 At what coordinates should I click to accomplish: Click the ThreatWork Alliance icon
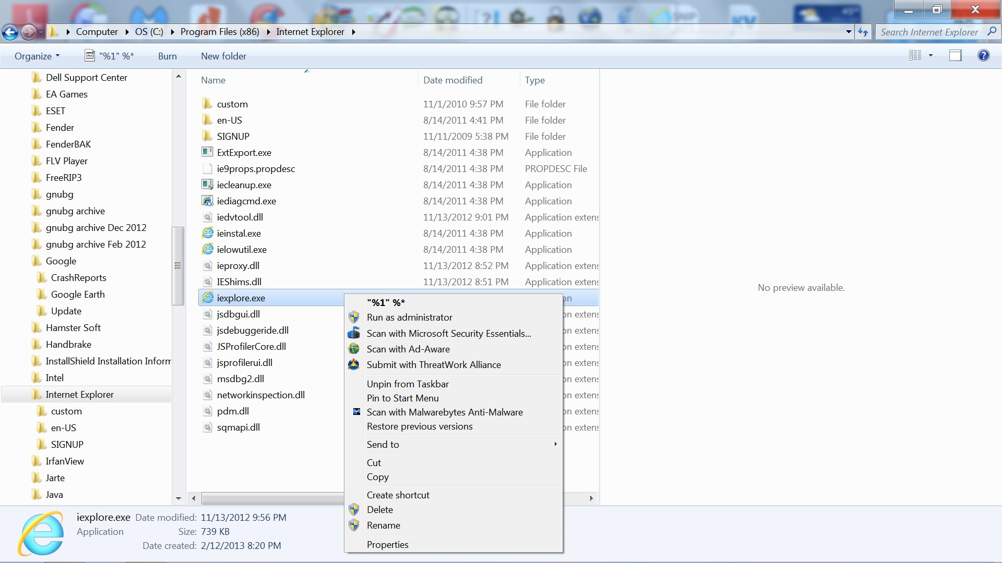click(x=354, y=364)
